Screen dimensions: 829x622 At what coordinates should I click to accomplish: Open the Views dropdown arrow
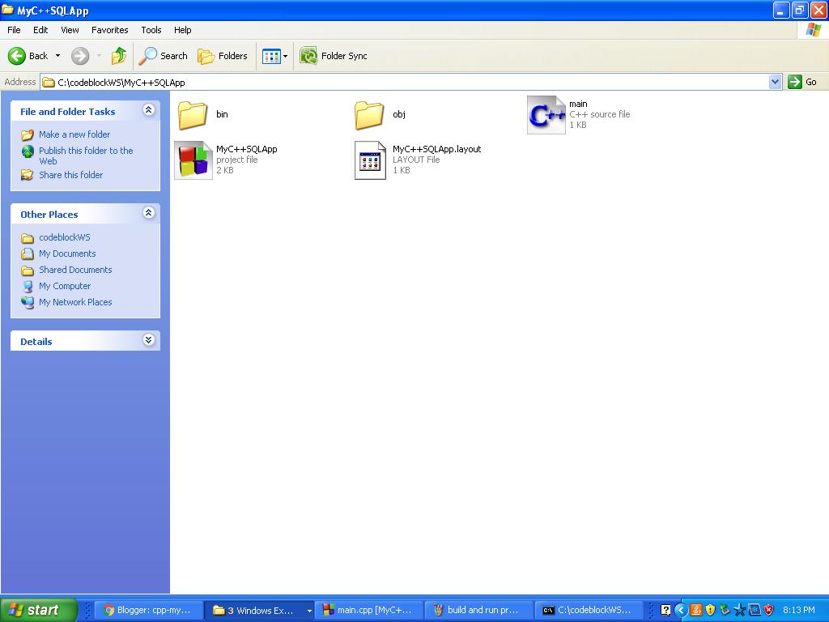(283, 56)
